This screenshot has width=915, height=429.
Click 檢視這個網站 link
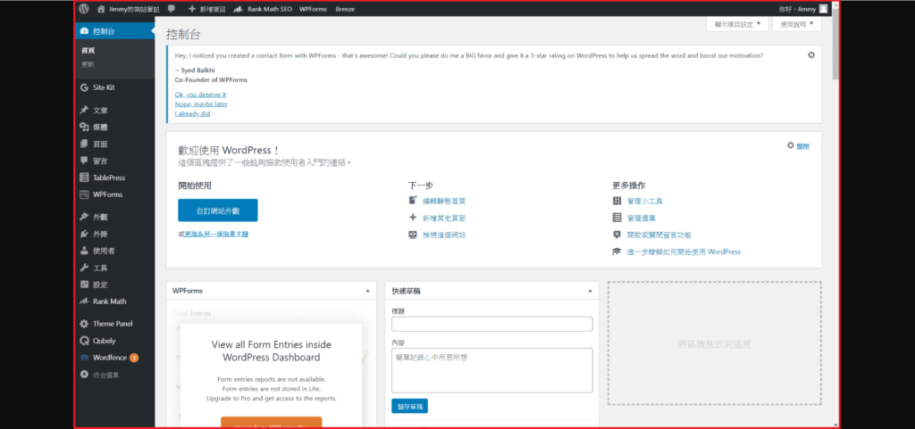444,235
